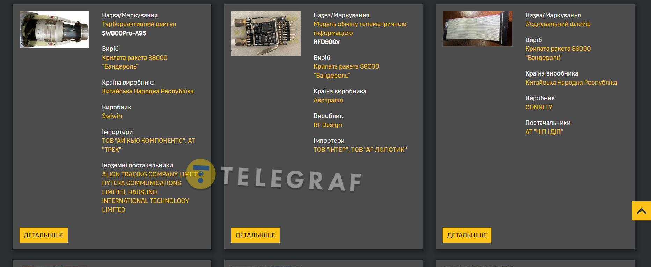651x267 pixels.
Task: Click ДЕТАЛЬНІШЕ under the Swiwin engine card
Action: [44, 235]
